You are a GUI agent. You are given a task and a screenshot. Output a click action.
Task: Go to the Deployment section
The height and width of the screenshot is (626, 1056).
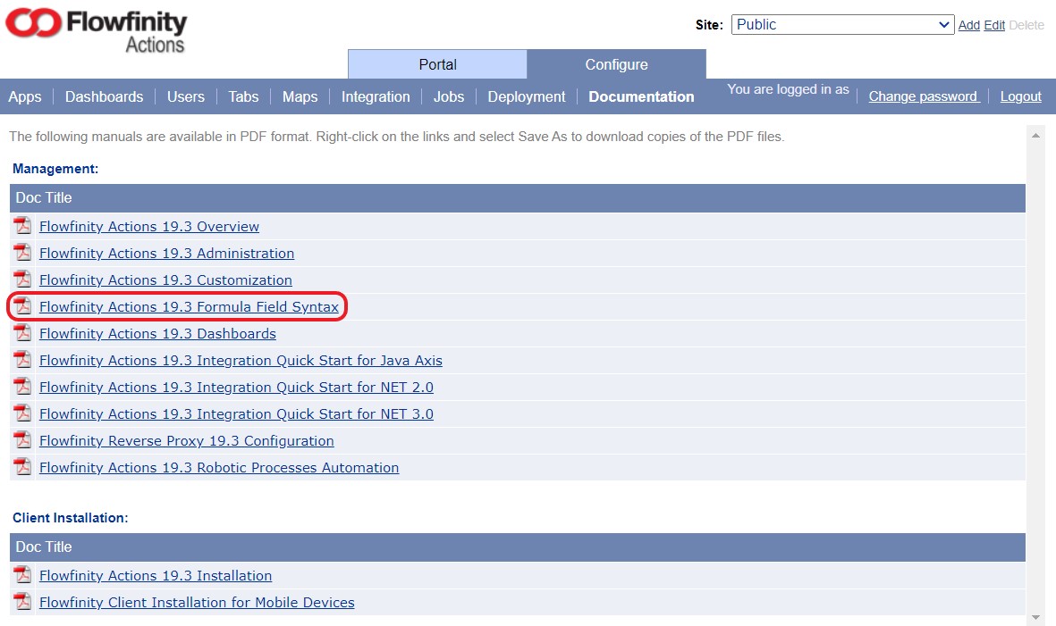526,96
